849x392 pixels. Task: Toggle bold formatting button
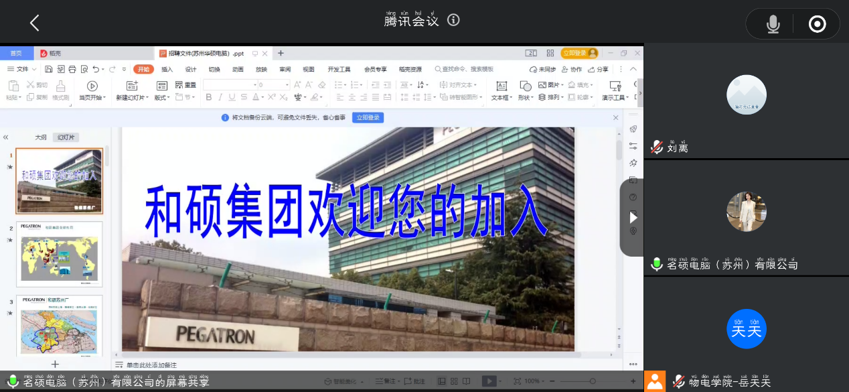click(209, 97)
